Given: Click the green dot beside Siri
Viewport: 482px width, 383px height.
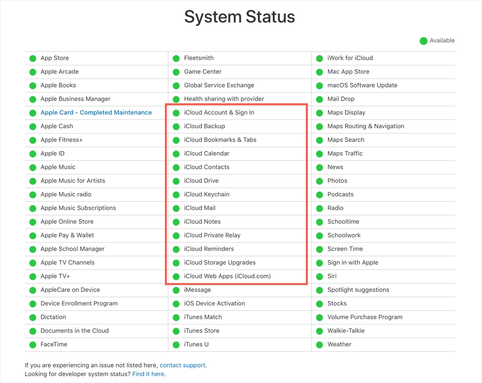Looking at the screenshot, I should tap(320, 277).
